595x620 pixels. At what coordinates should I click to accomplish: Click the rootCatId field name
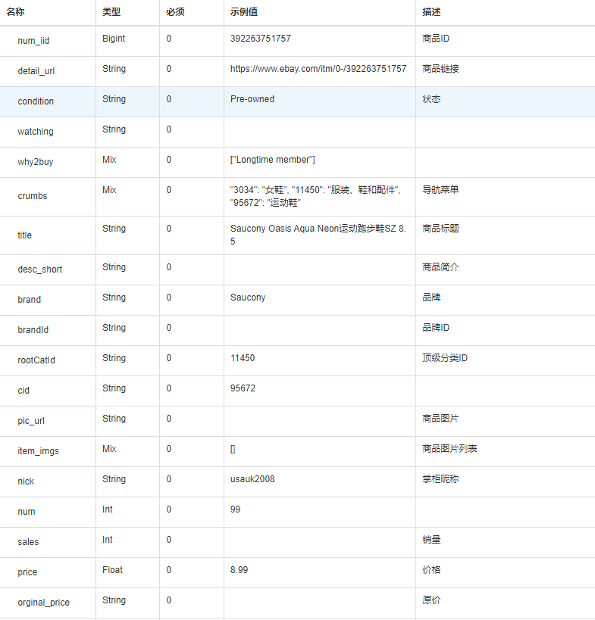[x=36, y=360]
